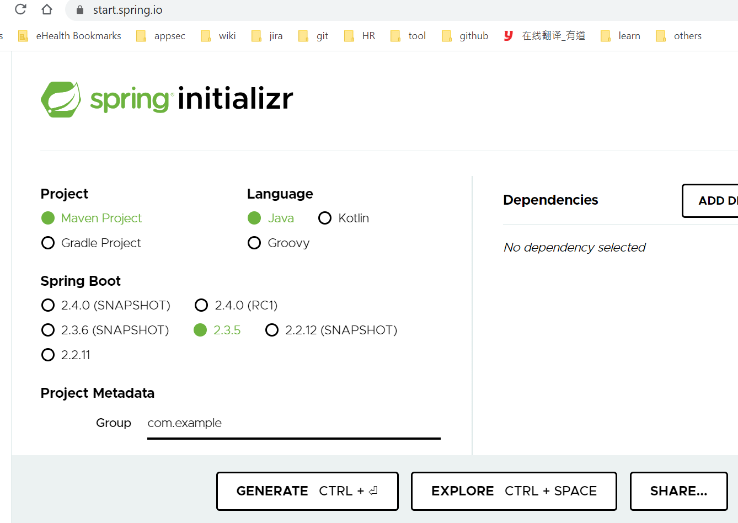This screenshot has height=523, width=738.
Task: Open the wiki bookmark folder
Action: pyautogui.click(x=218, y=36)
